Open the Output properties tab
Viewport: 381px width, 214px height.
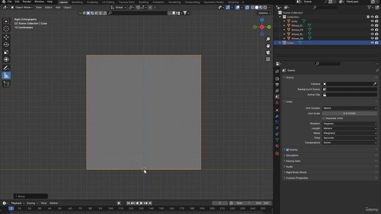pyautogui.click(x=277, y=84)
